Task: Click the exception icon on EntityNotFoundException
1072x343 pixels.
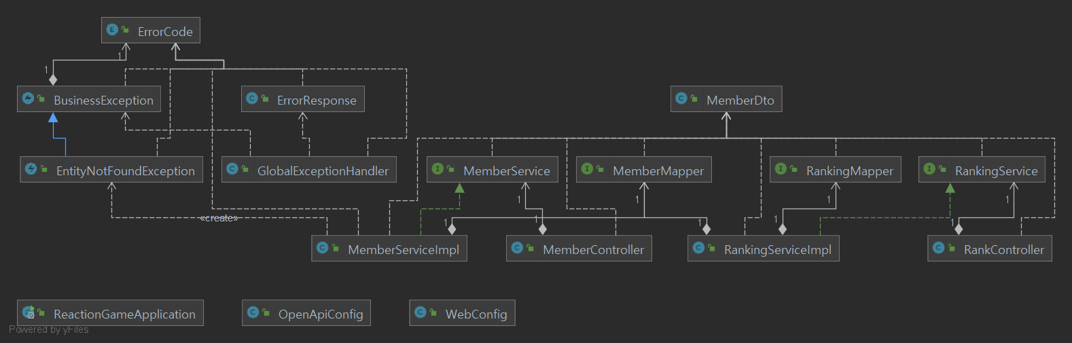Action: tap(31, 169)
